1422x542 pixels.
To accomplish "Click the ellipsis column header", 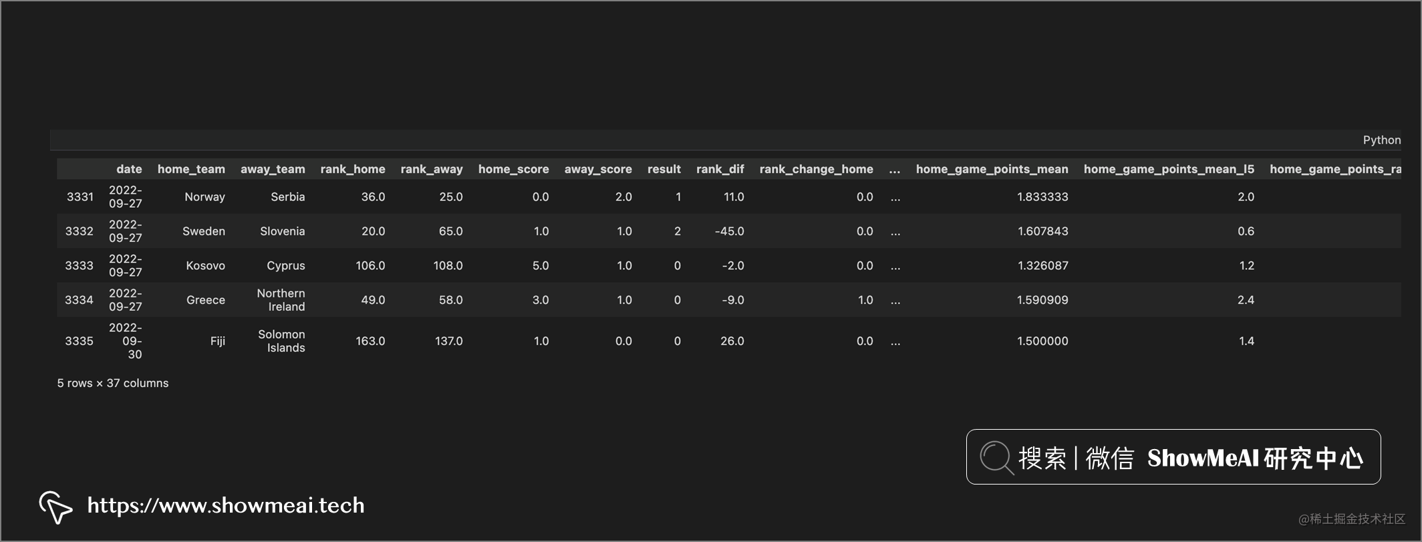I will tap(895, 170).
